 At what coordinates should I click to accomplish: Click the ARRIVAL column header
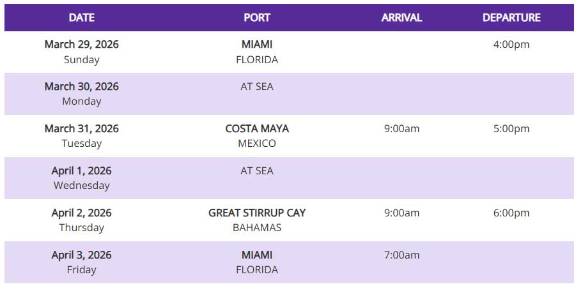pyautogui.click(x=401, y=18)
